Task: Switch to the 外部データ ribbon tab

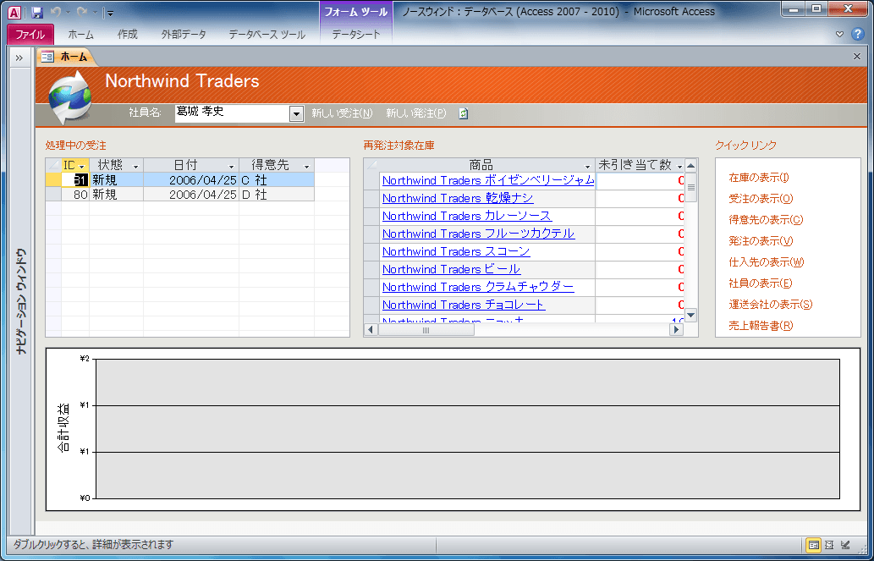Action: (x=184, y=35)
